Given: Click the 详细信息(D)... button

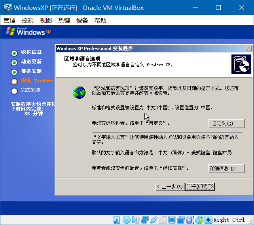Looking at the screenshot, I should (226, 169).
